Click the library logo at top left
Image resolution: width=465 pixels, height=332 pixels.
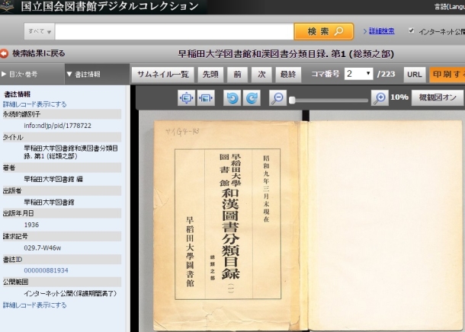click(x=7, y=6)
